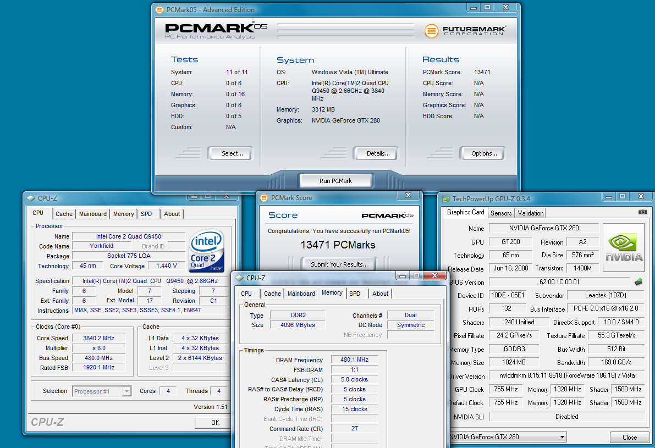Select the CPU tab in the CPU-Z CPU window
655x448 pixels.
click(x=38, y=213)
